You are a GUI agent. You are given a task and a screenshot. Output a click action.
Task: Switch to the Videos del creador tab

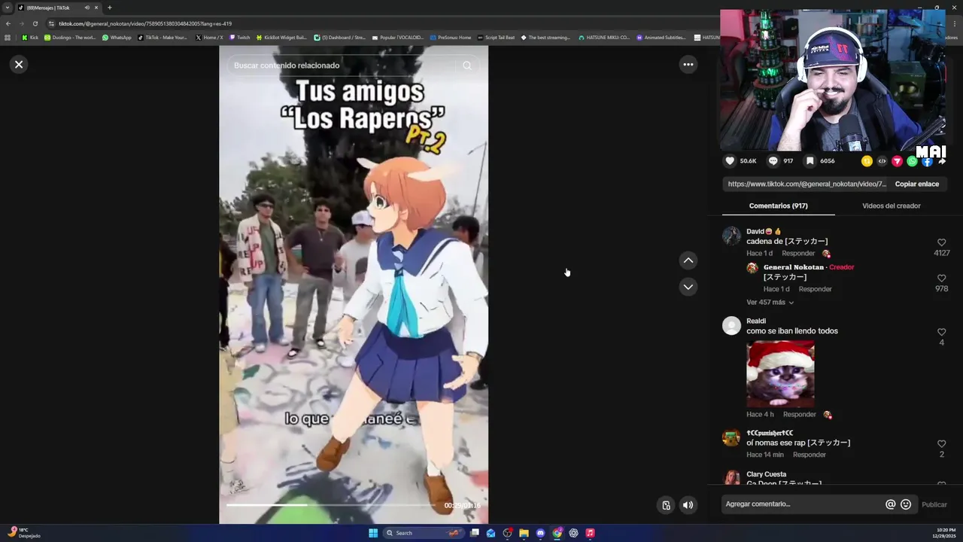click(891, 206)
